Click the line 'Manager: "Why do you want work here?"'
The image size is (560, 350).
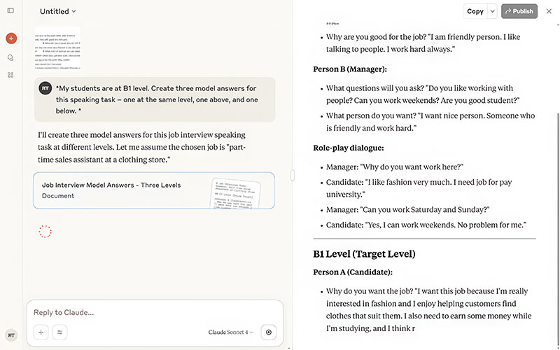[394, 167]
